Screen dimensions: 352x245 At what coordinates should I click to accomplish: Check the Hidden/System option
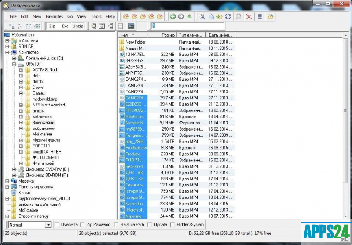[172, 225]
